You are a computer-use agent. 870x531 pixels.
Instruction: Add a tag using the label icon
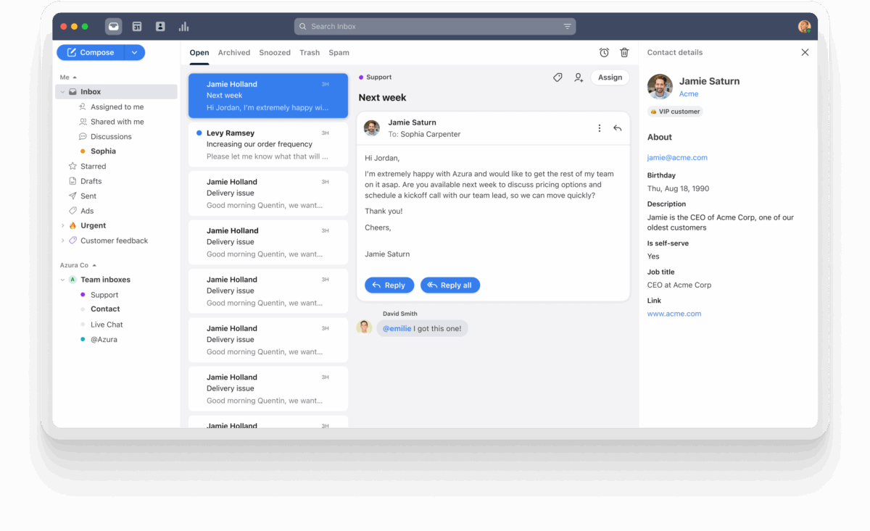click(558, 78)
